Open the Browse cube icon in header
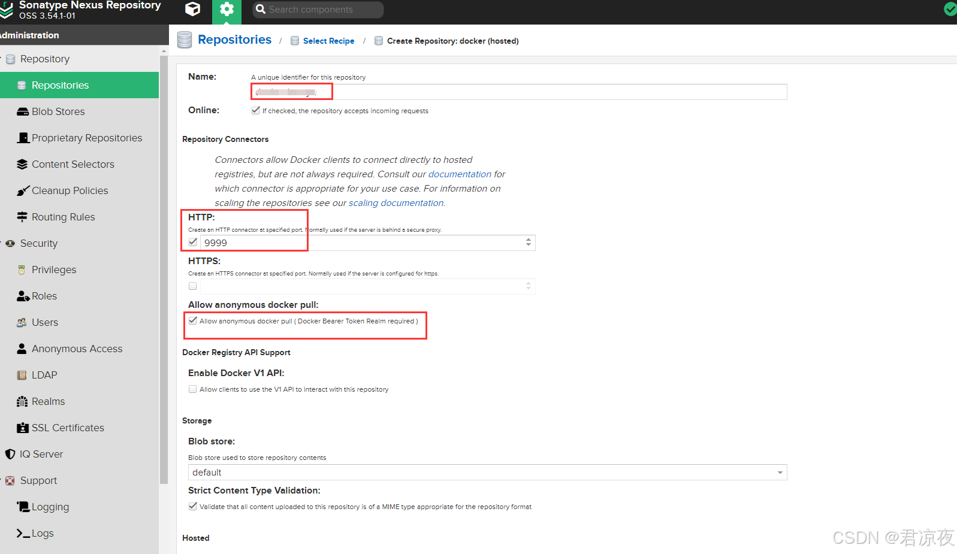Viewport: 957px width, 554px height. pyautogui.click(x=192, y=9)
